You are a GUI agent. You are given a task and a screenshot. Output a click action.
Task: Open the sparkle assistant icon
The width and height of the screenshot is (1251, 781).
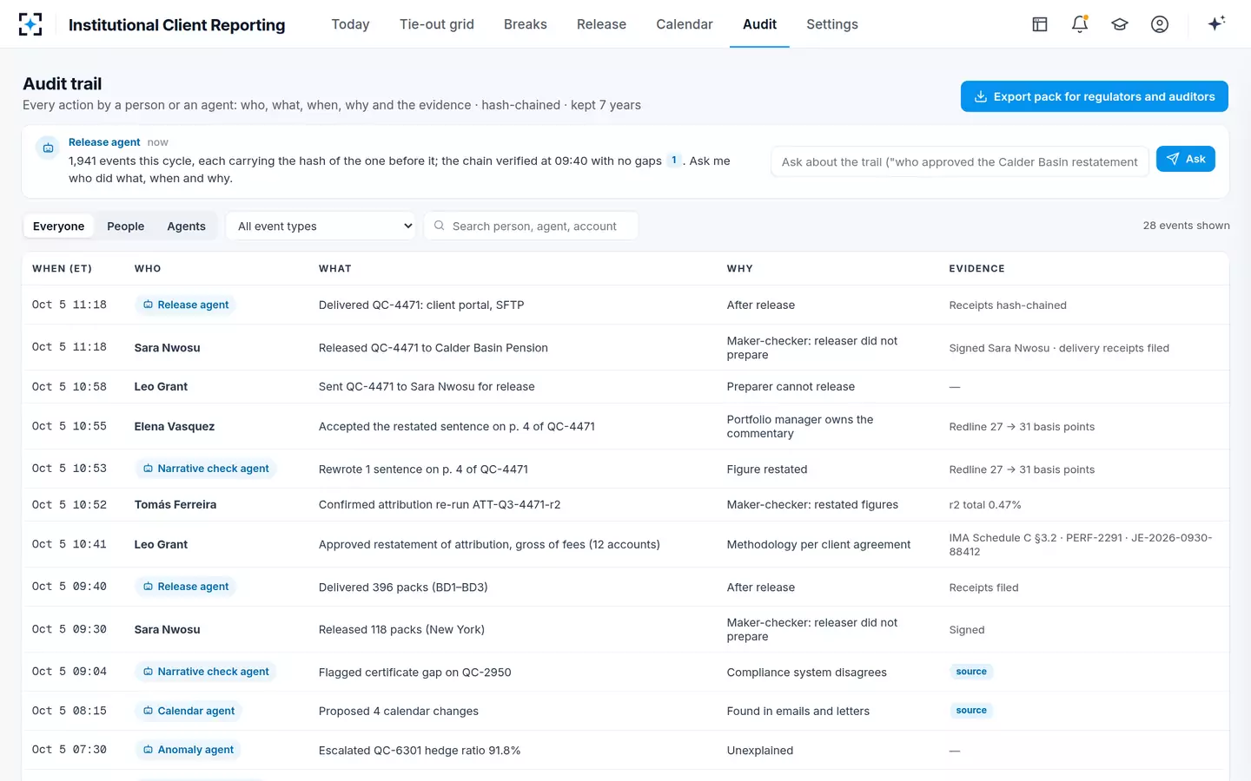pos(1216,23)
